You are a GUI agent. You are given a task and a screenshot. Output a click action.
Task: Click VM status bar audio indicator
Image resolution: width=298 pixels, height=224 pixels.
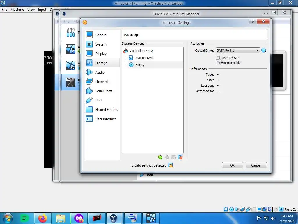[x=237, y=209]
